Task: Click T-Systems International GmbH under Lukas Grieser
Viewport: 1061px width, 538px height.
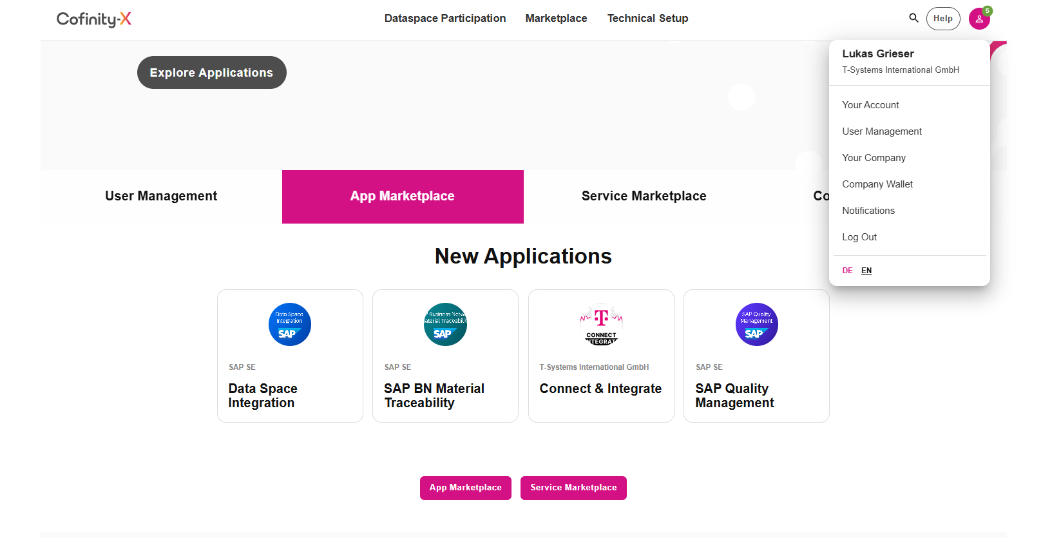Action: click(x=901, y=70)
